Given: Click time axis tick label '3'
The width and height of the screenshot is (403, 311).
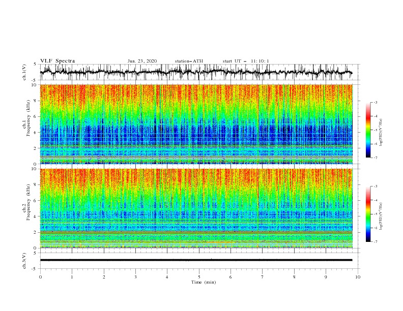Looking at the screenshot, I should [135, 277].
